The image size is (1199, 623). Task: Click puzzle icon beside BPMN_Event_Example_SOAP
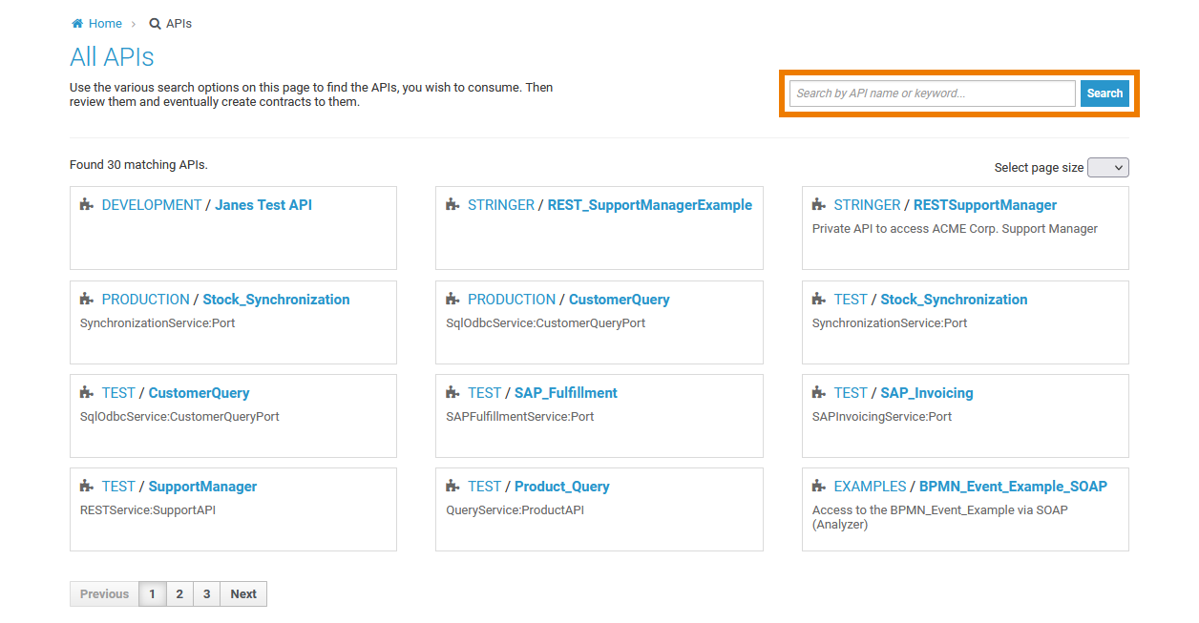click(x=819, y=487)
